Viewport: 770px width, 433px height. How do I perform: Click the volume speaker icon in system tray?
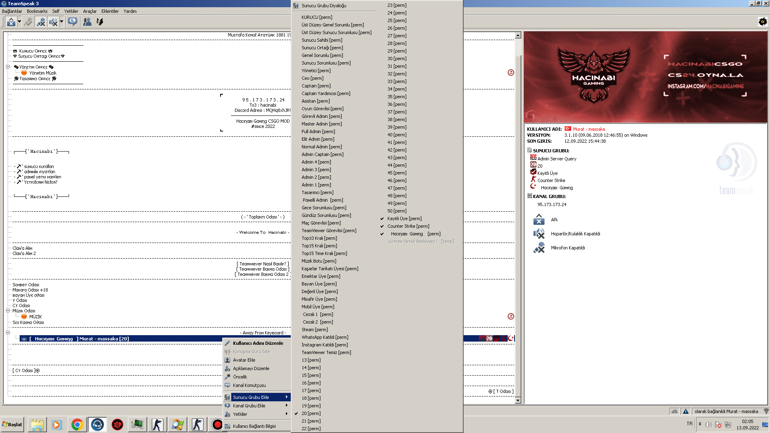pyautogui.click(x=709, y=425)
